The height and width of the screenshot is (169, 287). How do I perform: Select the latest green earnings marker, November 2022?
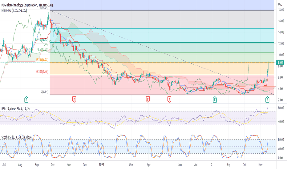point(267,100)
